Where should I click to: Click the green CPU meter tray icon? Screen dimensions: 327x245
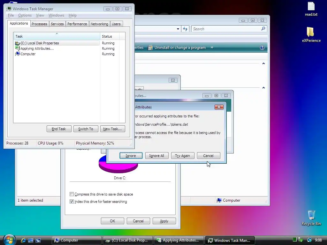coord(294,240)
